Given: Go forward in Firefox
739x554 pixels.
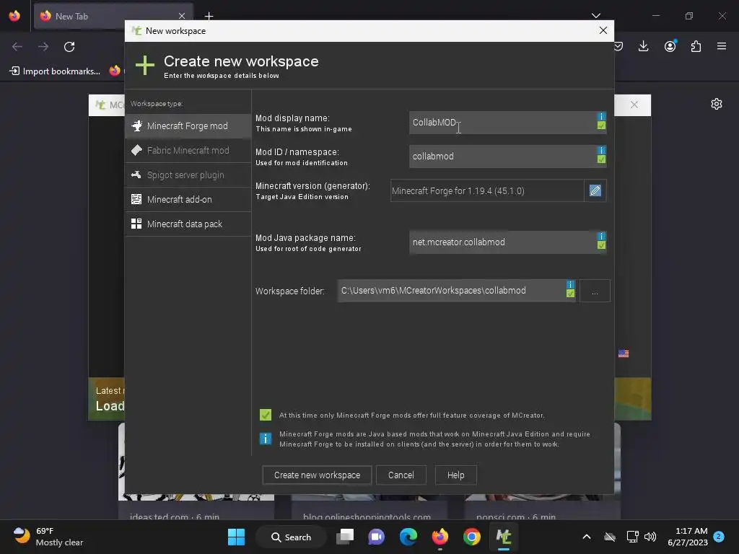Looking at the screenshot, I should click(43, 47).
